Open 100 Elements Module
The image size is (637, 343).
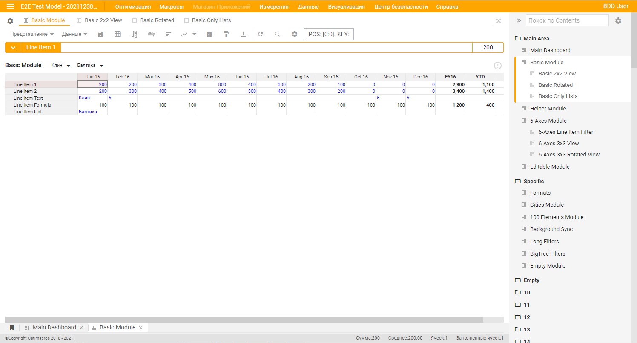[x=557, y=217]
